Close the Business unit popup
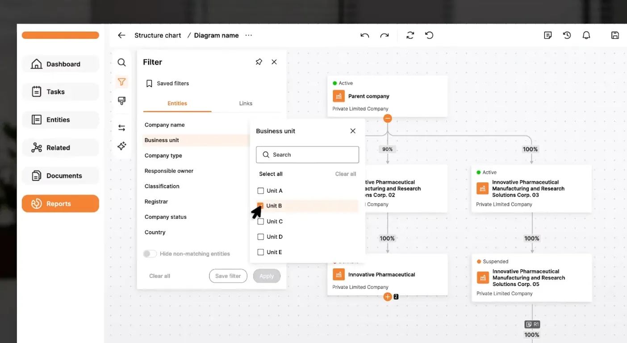The image size is (627, 343). point(353,131)
